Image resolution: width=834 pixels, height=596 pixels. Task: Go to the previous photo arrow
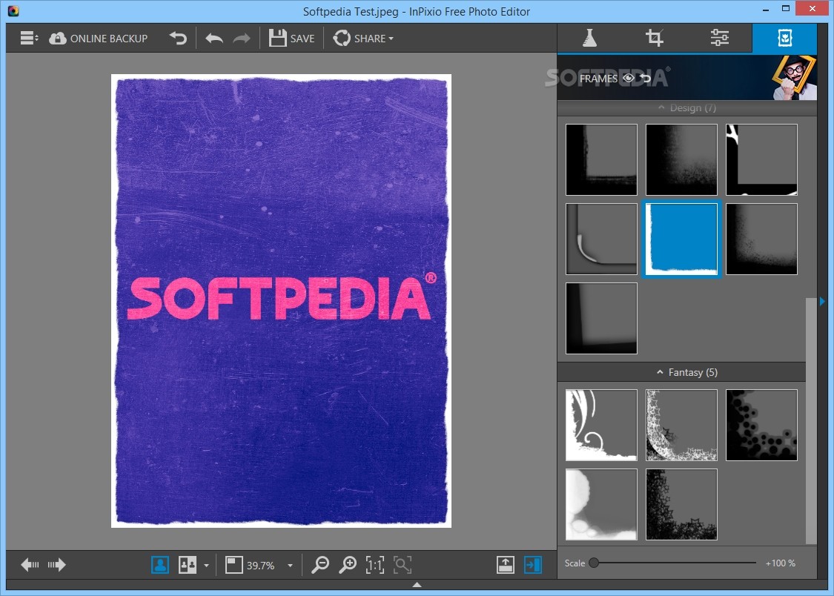pyautogui.click(x=30, y=564)
